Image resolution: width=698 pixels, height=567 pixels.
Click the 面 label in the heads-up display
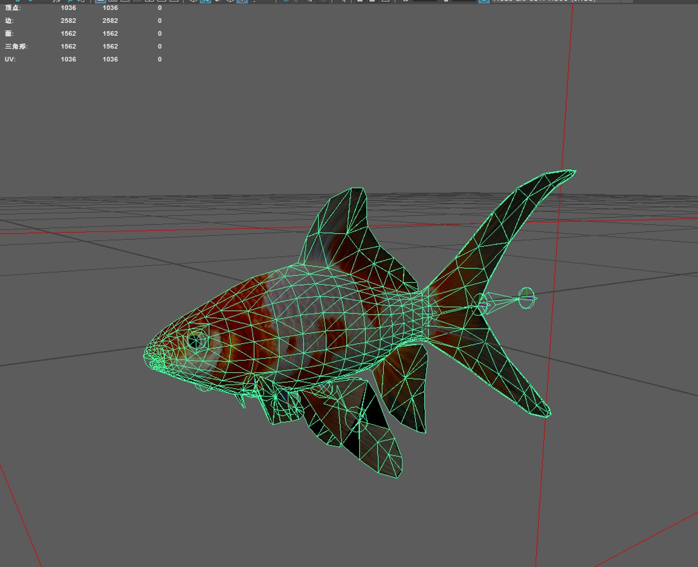[x=9, y=34]
